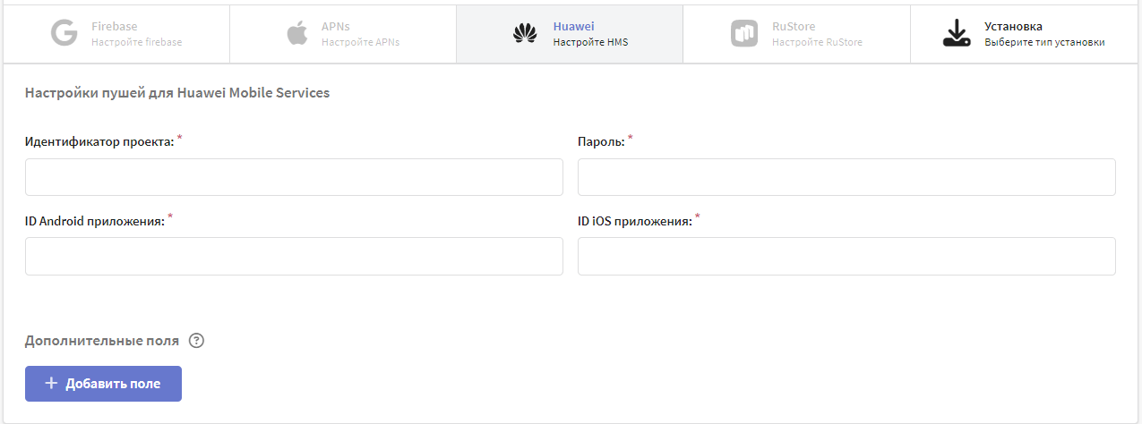Open the help icon next to Дополнительные поля
Viewport: 1142px width, 424px height.
tap(197, 341)
